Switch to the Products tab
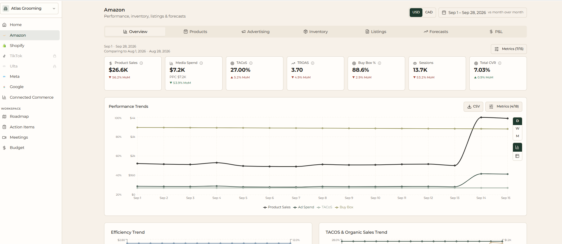The width and height of the screenshot is (562, 244). [x=195, y=31]
